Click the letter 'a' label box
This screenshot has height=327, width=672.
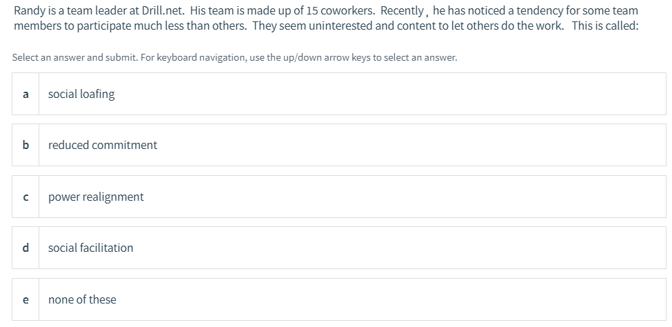(26, 94)
